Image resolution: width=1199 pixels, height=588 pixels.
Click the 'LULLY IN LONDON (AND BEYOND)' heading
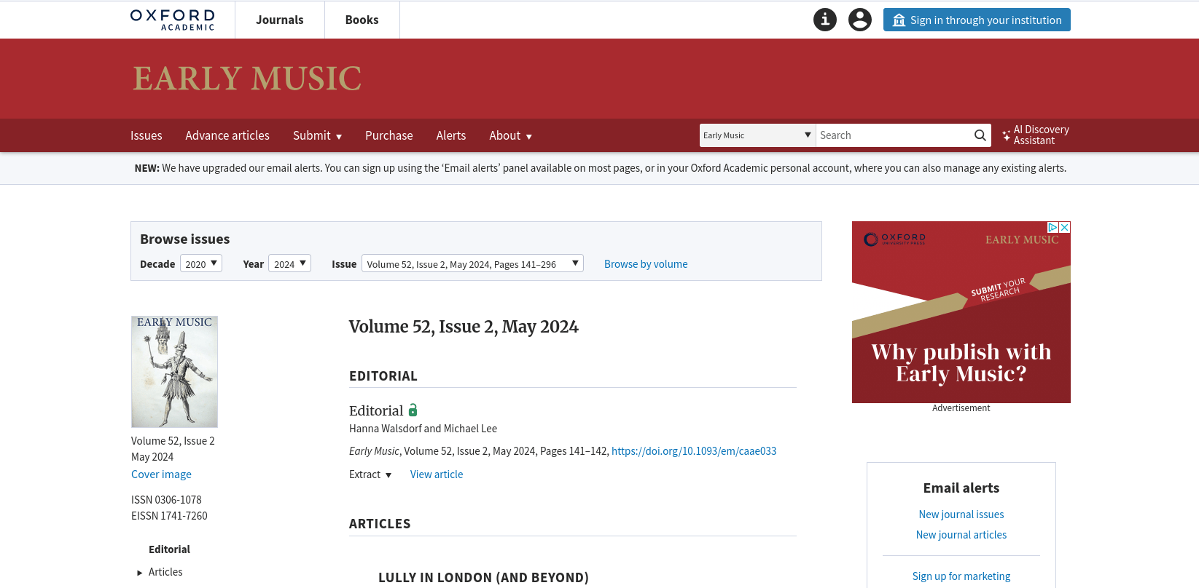pyautogui.click(x=483, y=578)
